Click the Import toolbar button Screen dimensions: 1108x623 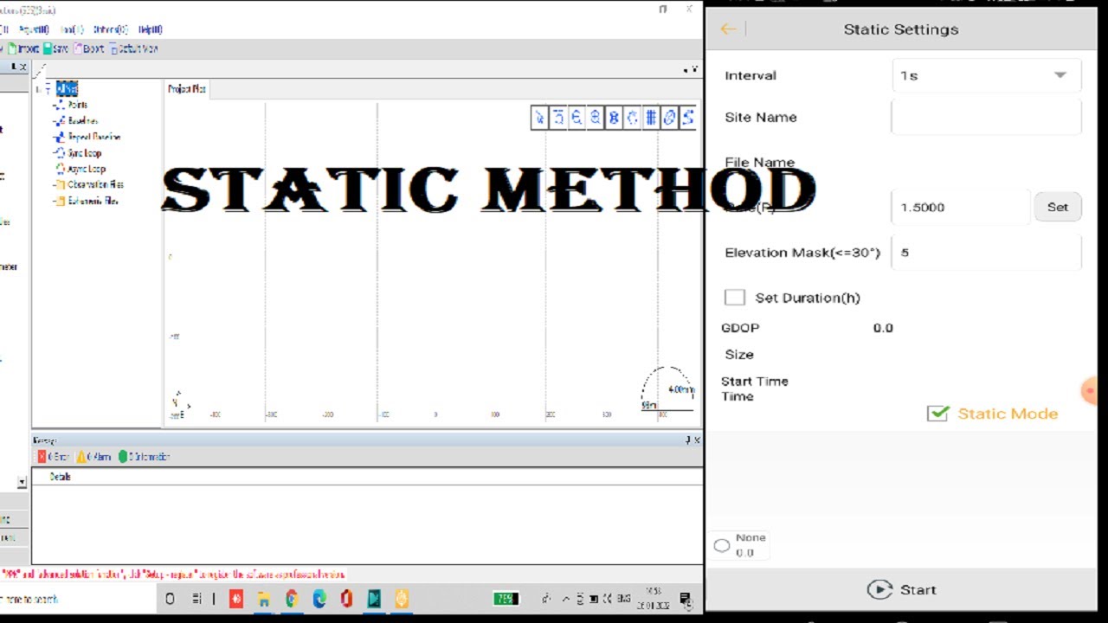24,49
